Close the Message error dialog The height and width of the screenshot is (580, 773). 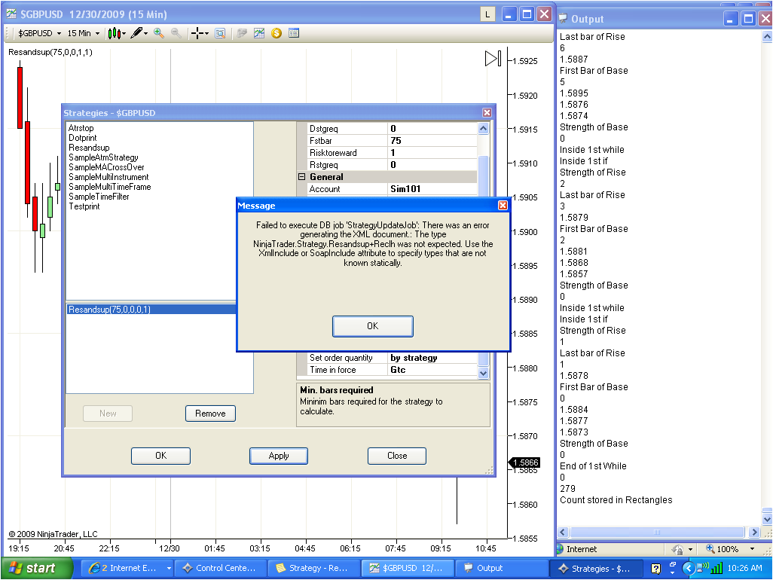503,206
